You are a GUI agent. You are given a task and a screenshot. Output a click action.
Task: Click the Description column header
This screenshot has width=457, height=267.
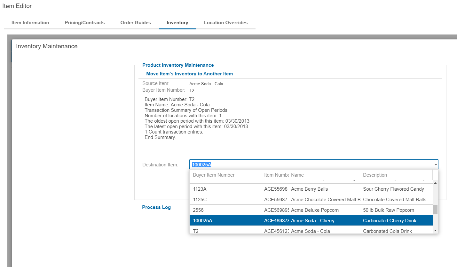click(x=397, y=175)
